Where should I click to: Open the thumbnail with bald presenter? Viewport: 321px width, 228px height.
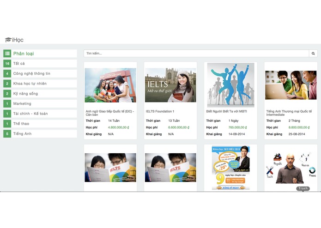(x=291, y=168)
